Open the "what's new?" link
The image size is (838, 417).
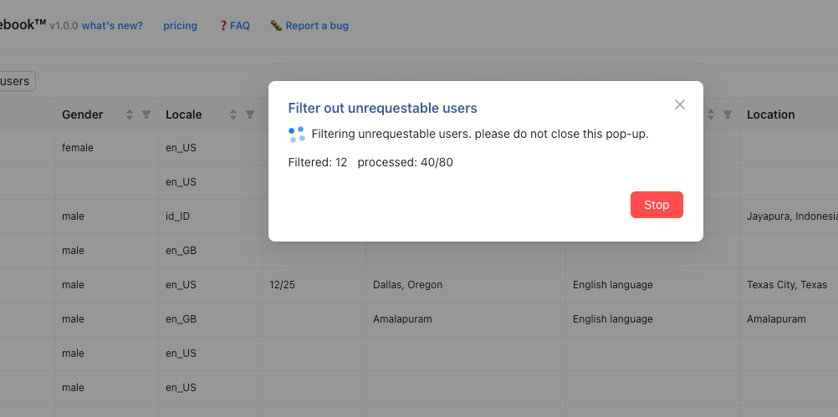point(112,26)
